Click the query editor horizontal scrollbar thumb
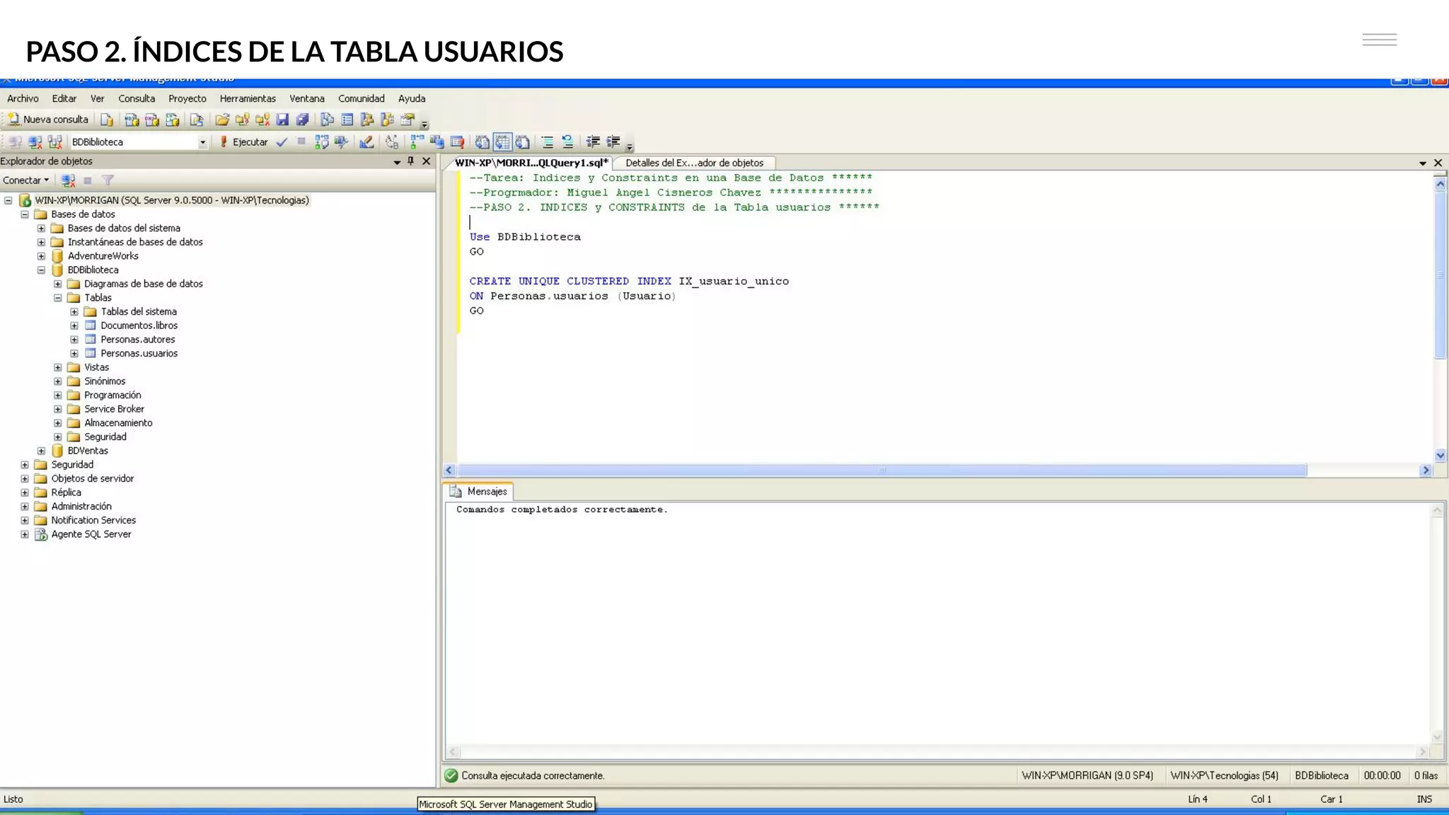 point(882,470)
